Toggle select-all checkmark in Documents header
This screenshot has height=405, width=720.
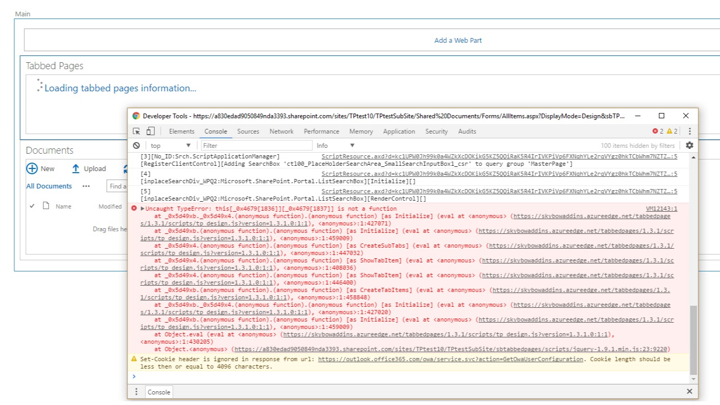[32, 206]
